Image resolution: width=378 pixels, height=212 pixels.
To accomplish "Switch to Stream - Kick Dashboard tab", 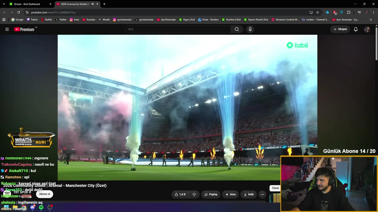I will pyautogui.click(x=30, y=4).
